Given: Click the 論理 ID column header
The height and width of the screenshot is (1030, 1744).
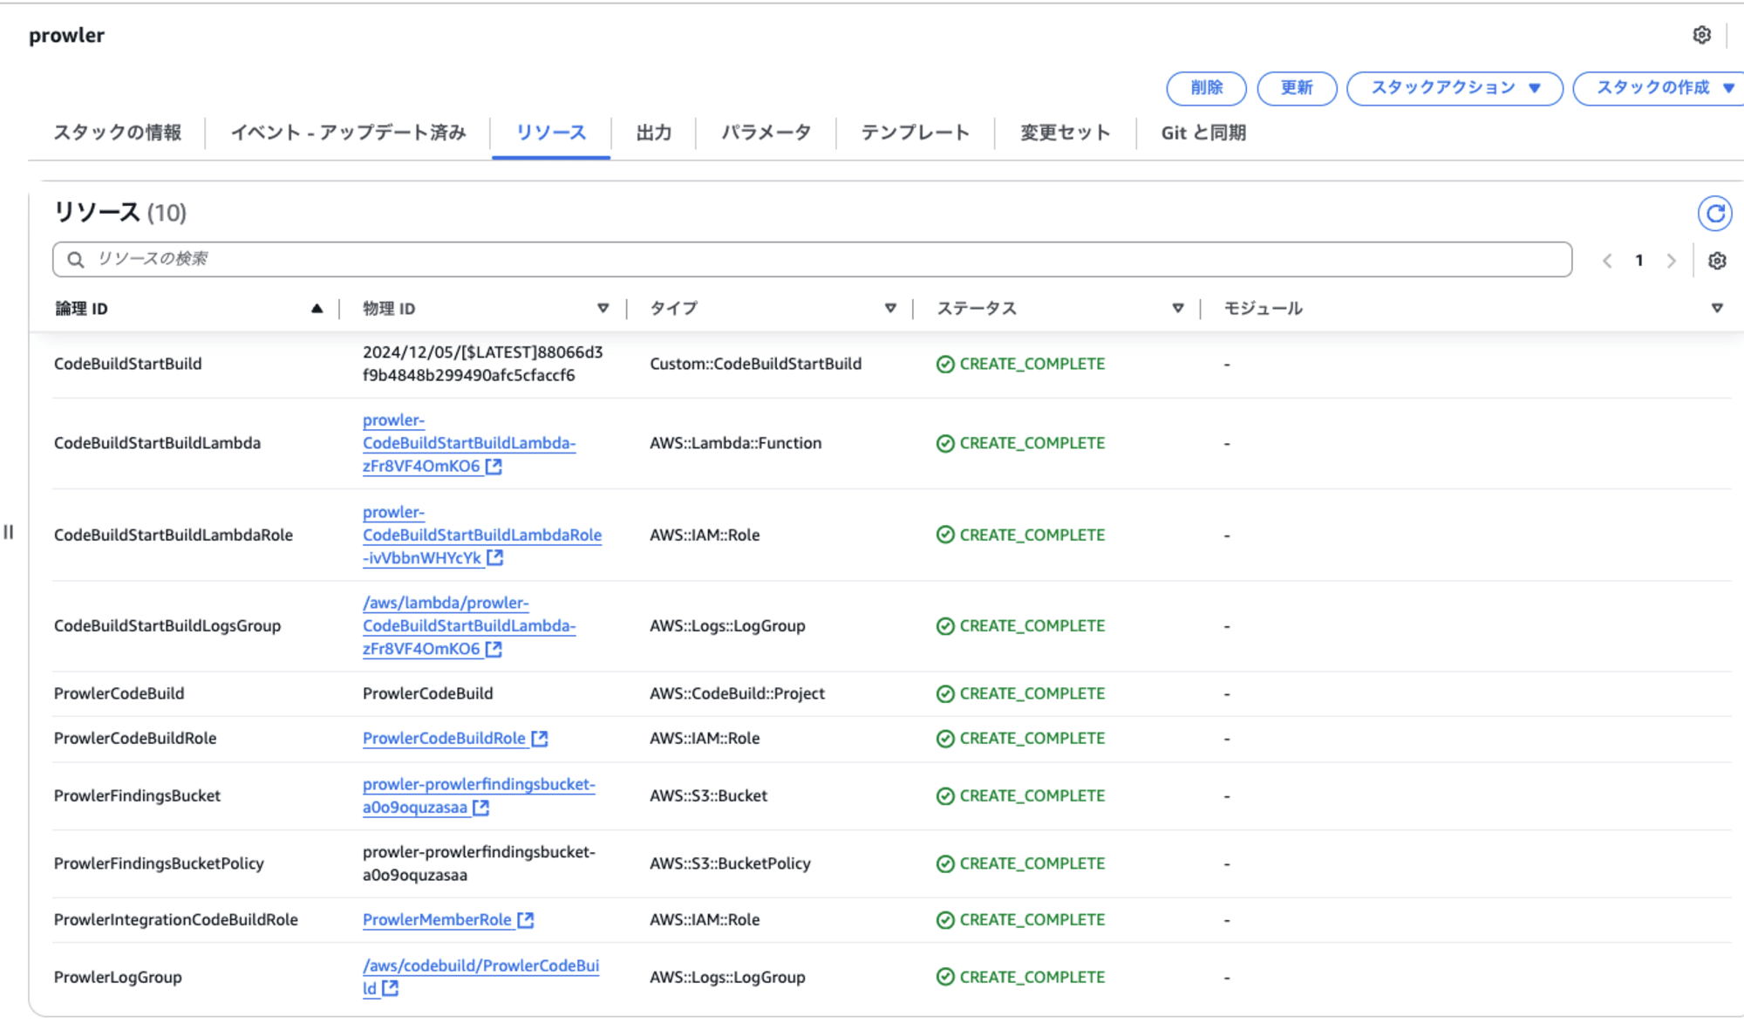Looking at the screenshot, I should [x=81, y=309].
